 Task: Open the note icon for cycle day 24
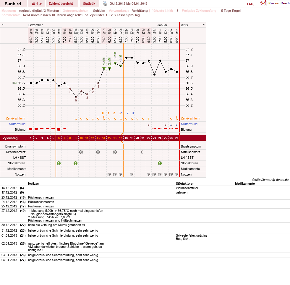click(x=160, y=174)
